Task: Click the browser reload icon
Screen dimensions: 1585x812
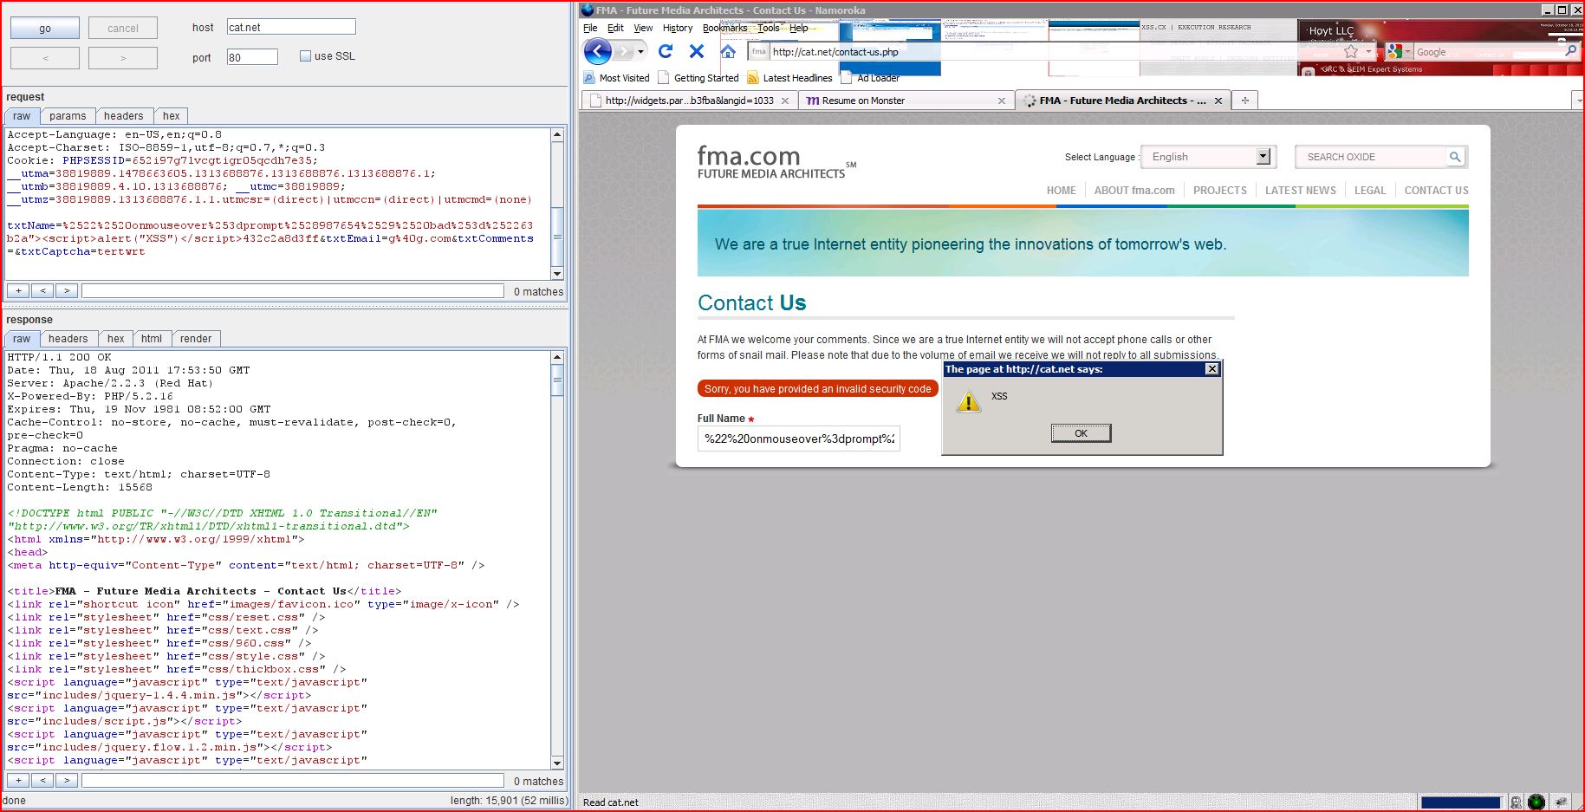Action: pos(666,52)
